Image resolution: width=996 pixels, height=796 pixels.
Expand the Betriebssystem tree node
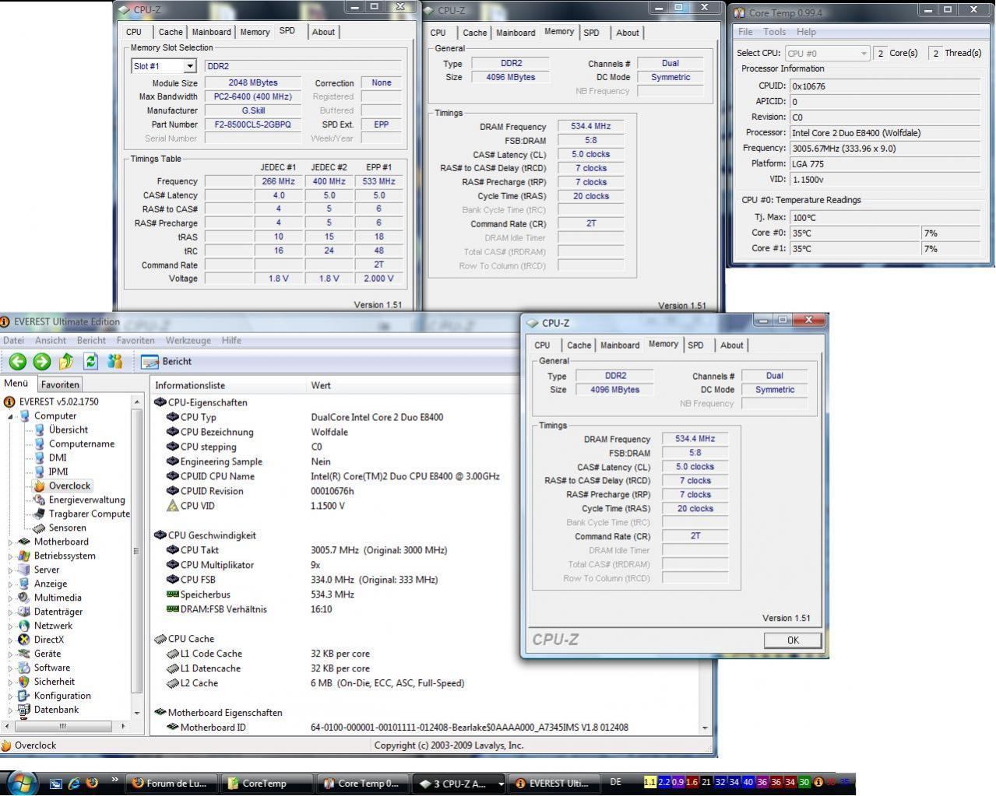tap(11, 556)
